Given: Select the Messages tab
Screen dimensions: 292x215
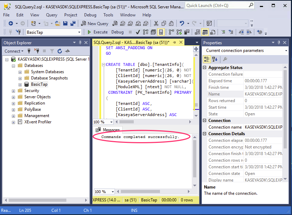Looking at the screenshot, I should coord(108,130).
